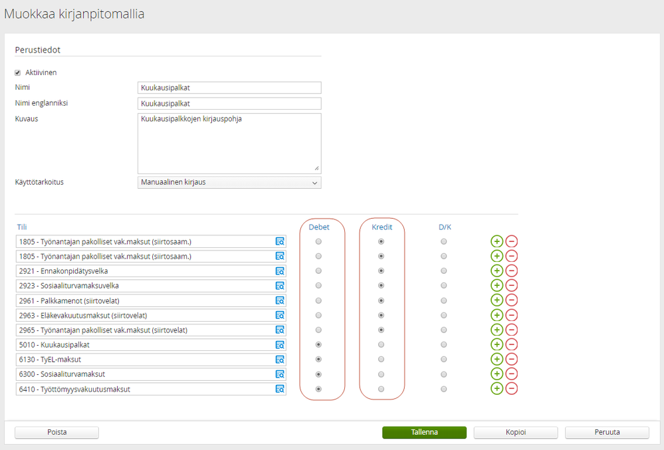
Task: Click the Tallenna button
Action: click(424, 432)
